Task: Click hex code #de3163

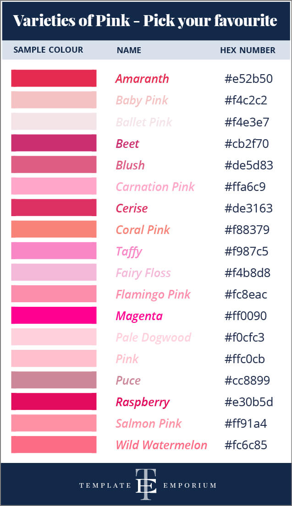Action: pos(248,208)
